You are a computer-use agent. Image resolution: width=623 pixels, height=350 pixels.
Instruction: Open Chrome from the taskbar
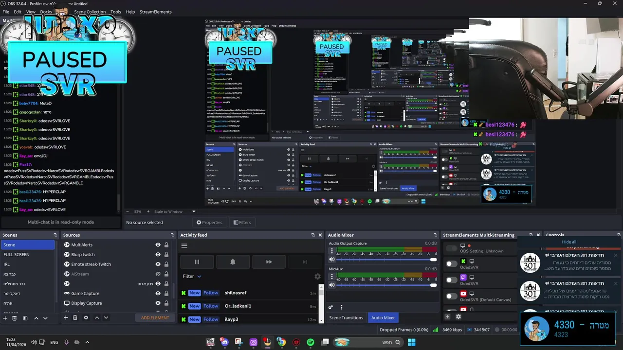tap(282, 342)
